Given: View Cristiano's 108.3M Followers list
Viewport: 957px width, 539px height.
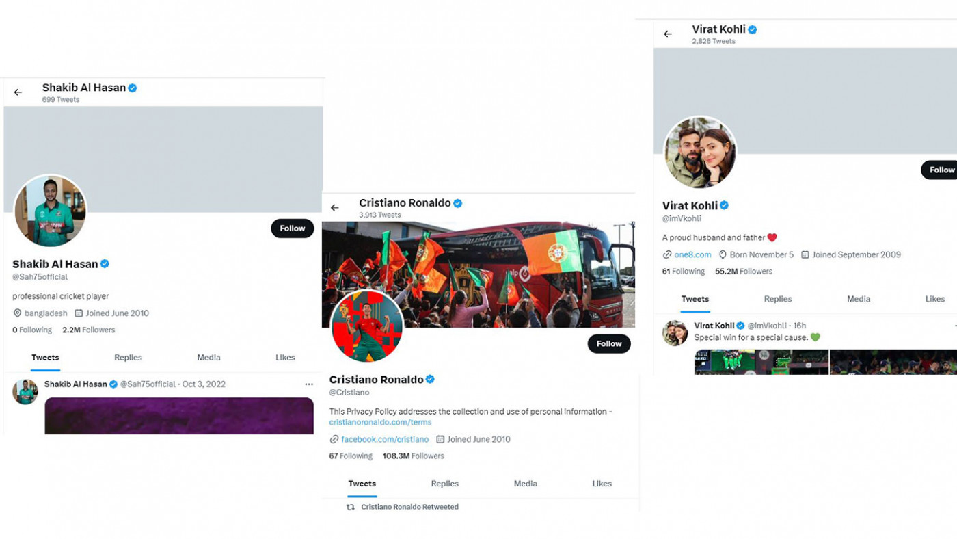Looking at the screenshot, I should tap(414, 456).
